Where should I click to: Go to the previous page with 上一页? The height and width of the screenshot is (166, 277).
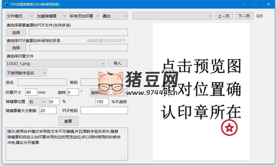pyautogui.click(x=224, y=16)
